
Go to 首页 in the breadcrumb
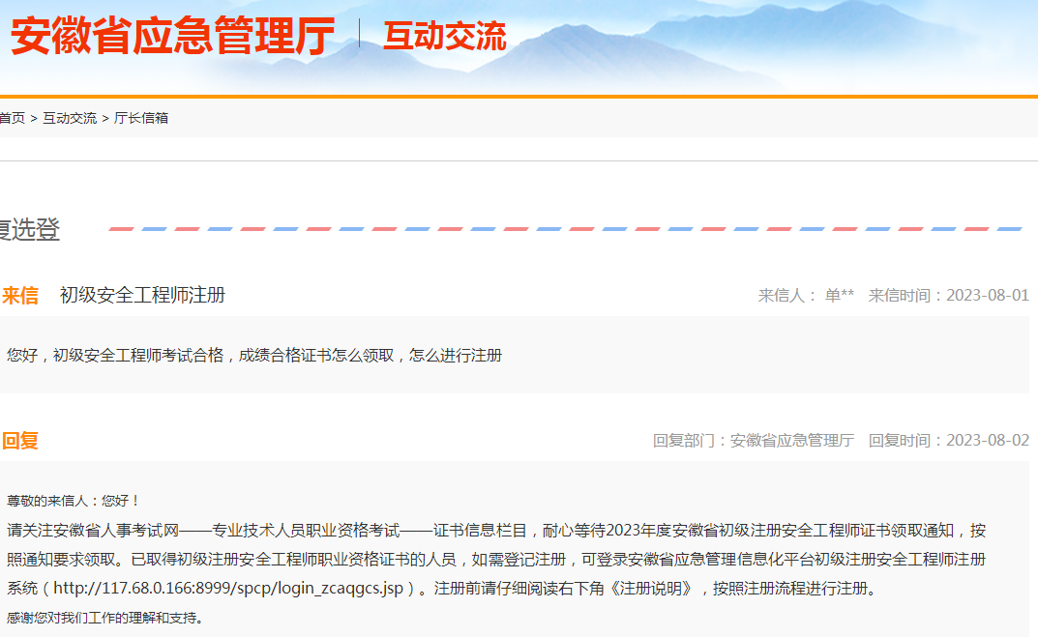(13, 118)
